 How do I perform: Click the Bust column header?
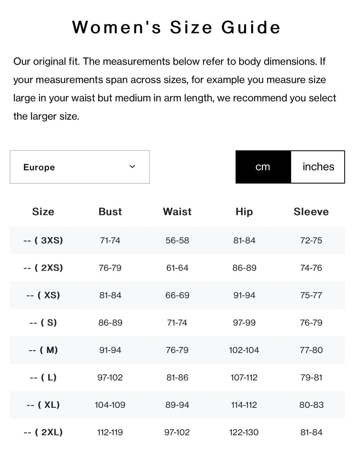pos(110,211)
